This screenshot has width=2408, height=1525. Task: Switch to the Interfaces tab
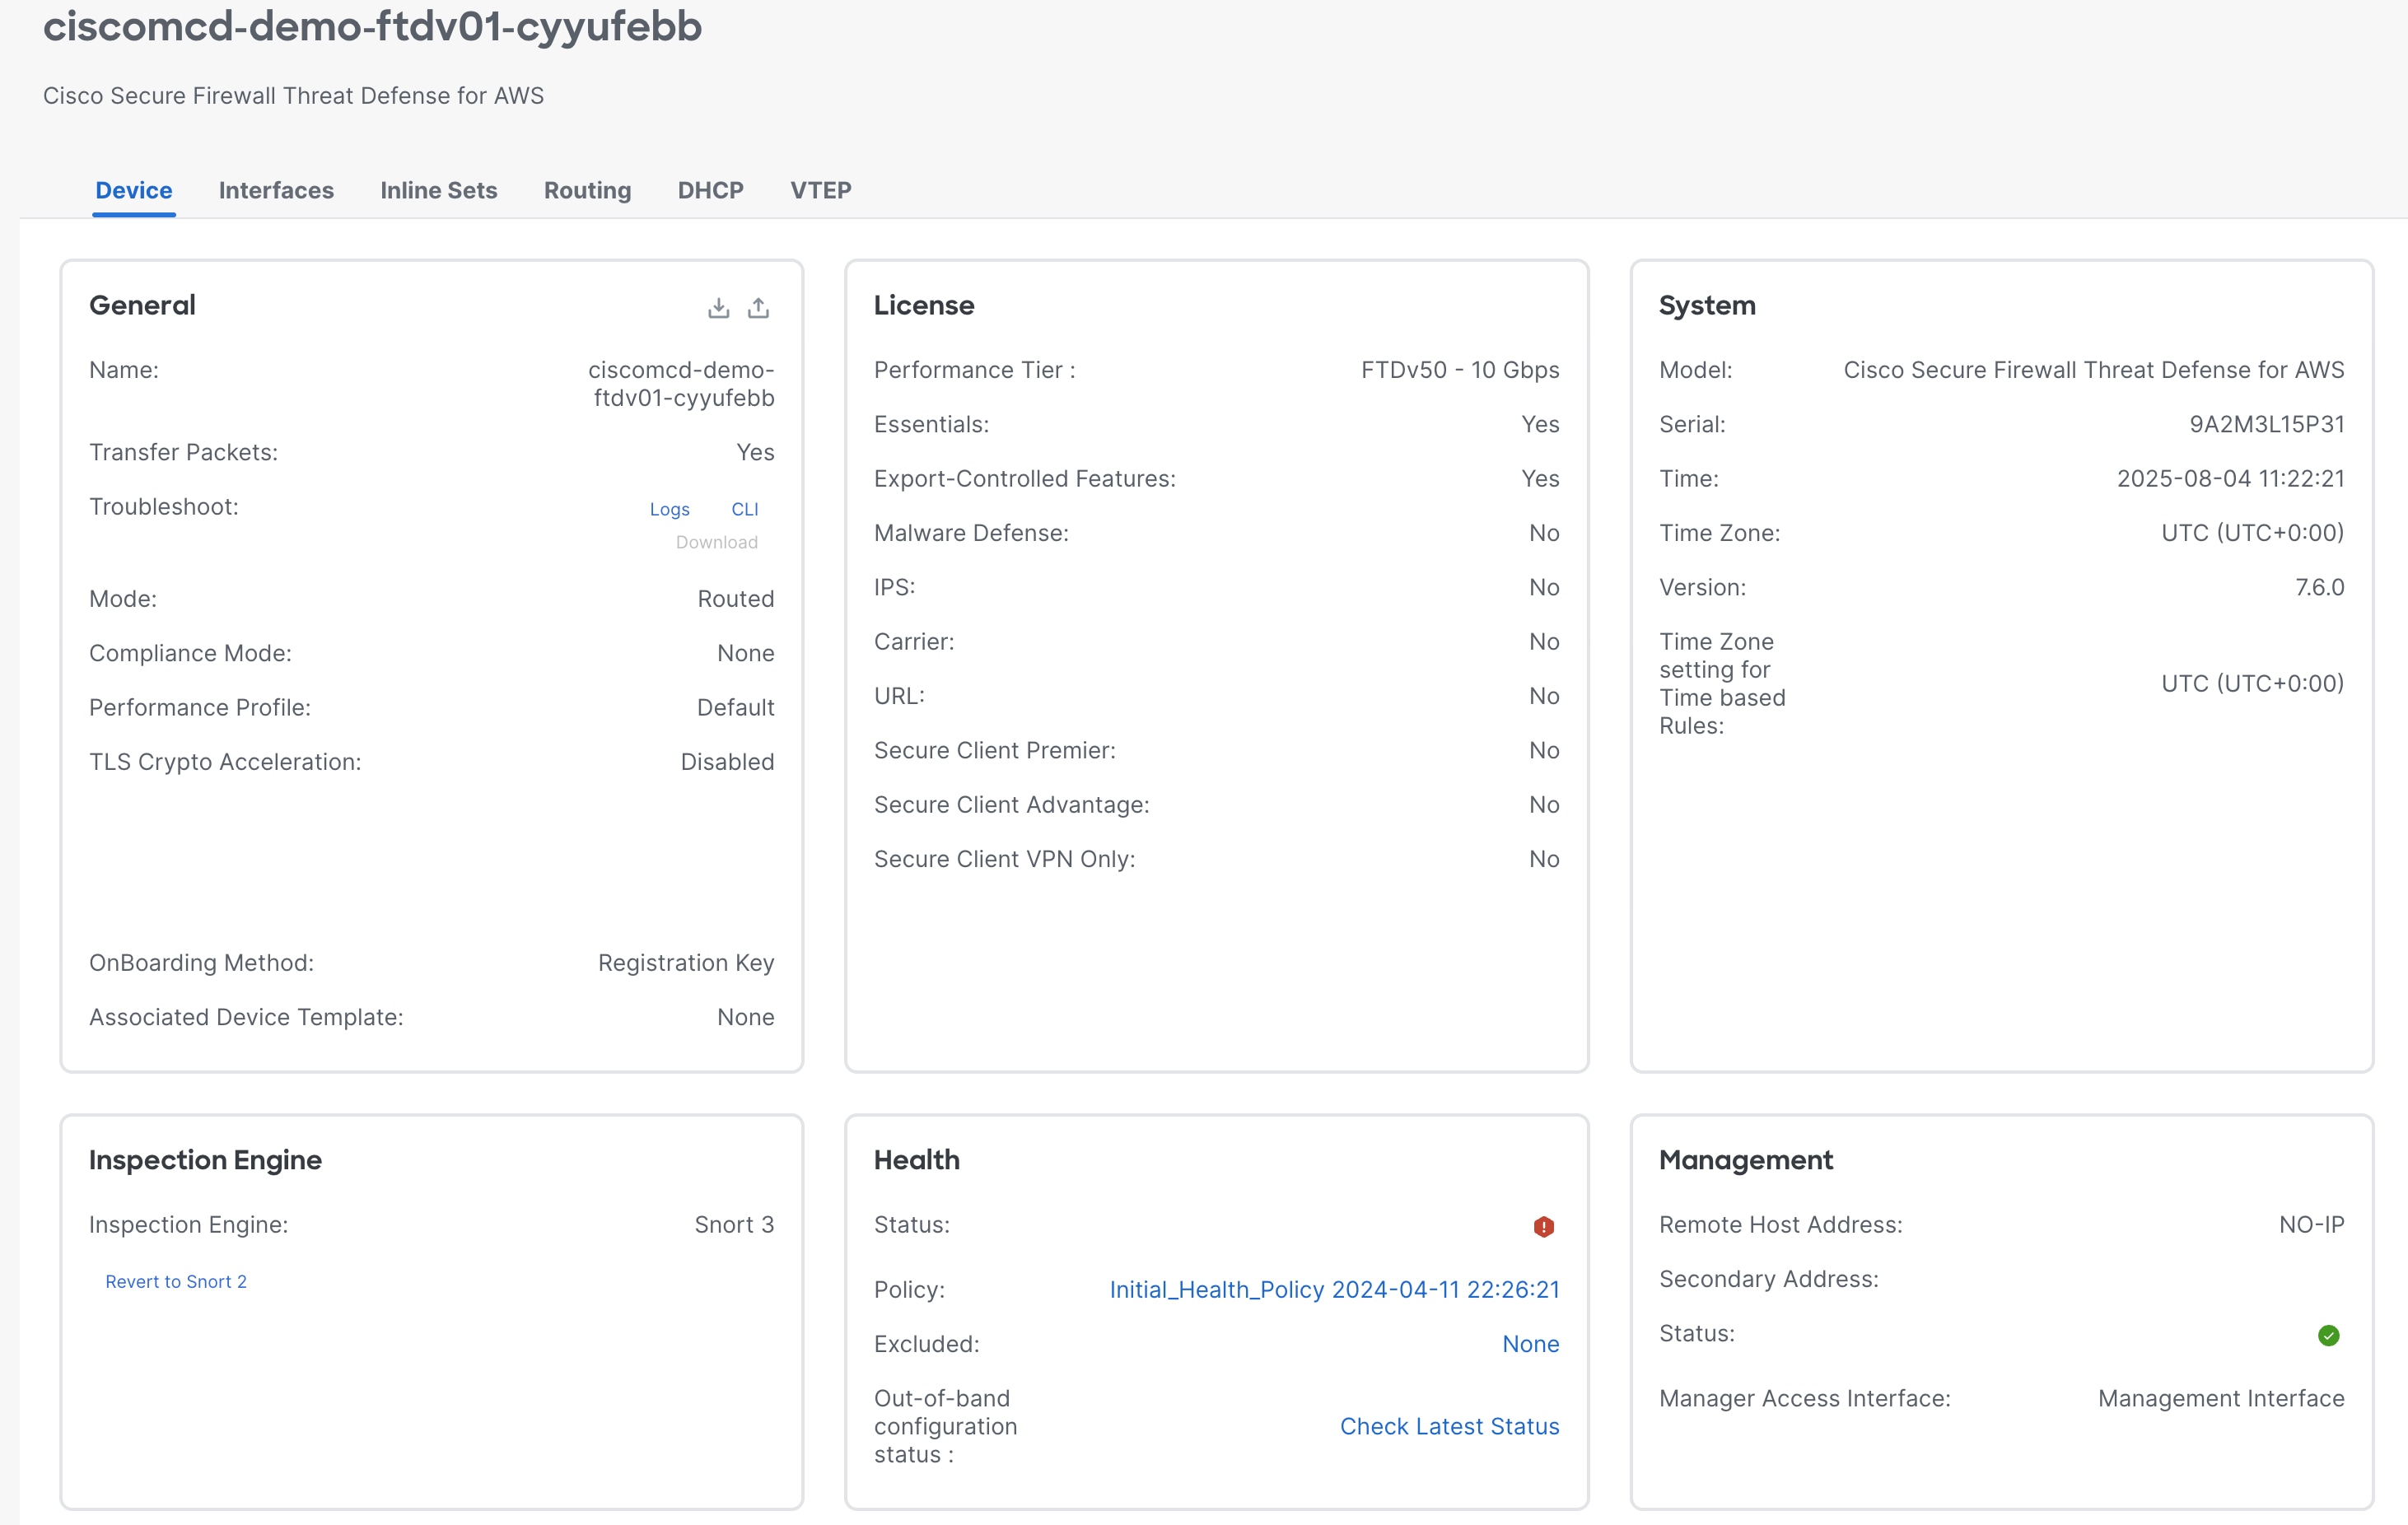pos(276,190)
